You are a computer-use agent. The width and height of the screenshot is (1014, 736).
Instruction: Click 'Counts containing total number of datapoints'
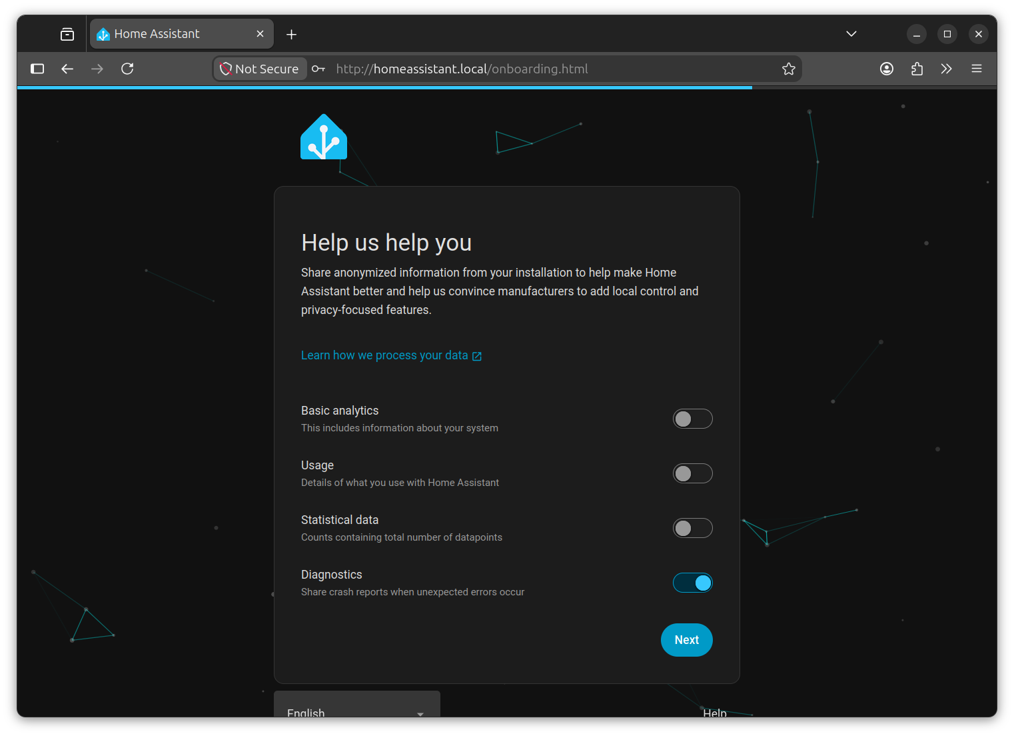click(x=402, y=537)
